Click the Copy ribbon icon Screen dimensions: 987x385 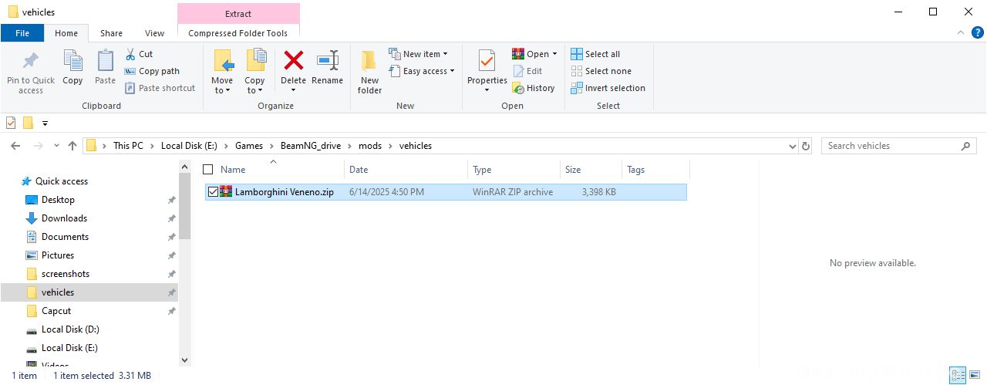[72, 61]
